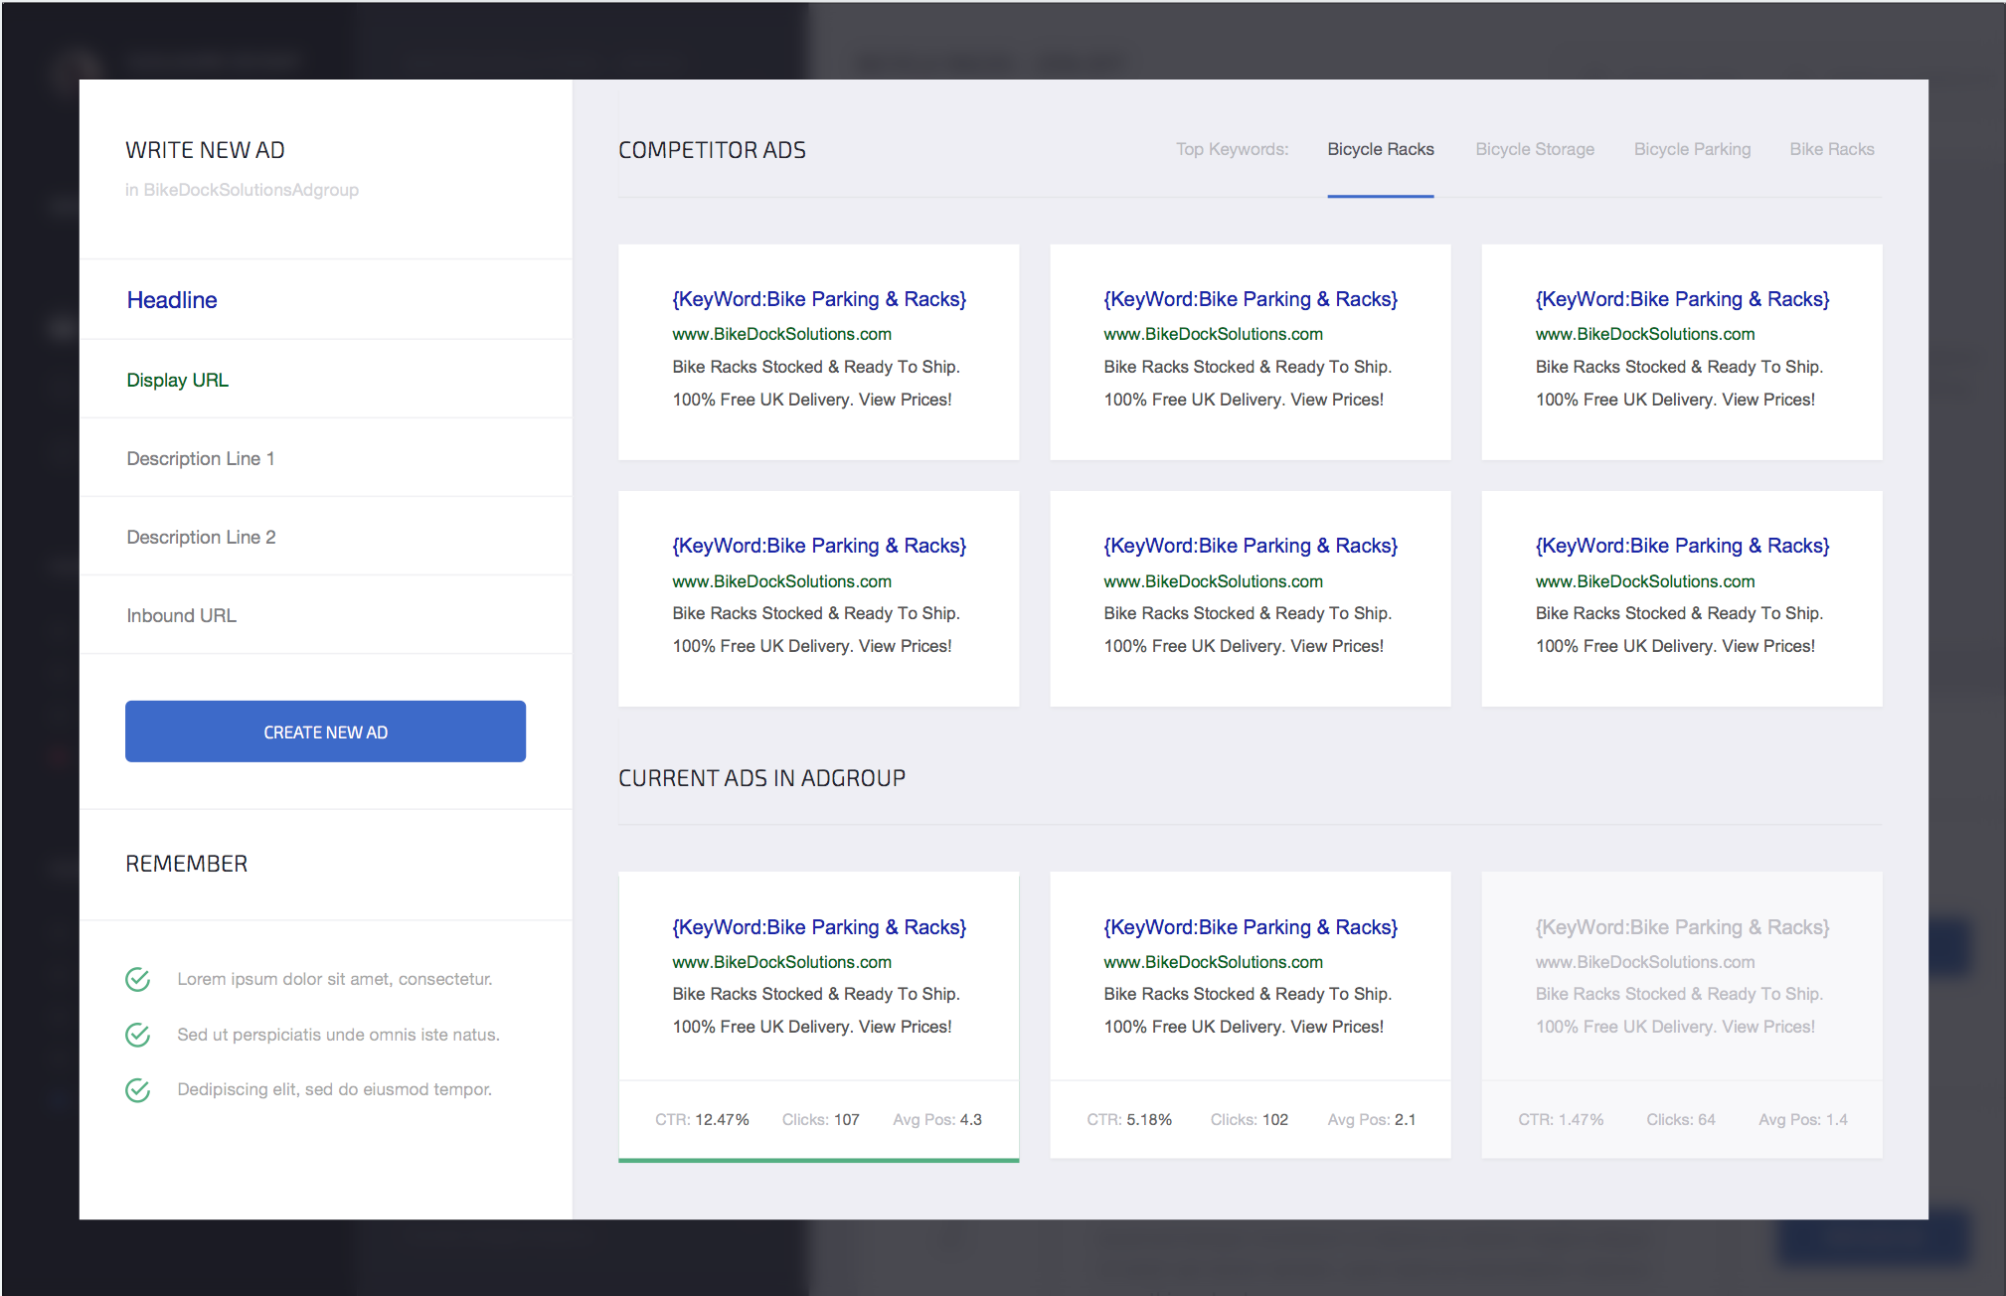Screen dimensions: 2006x1296
Task: Open the top-right competitor ad URL
Action: pos(1644,334)
